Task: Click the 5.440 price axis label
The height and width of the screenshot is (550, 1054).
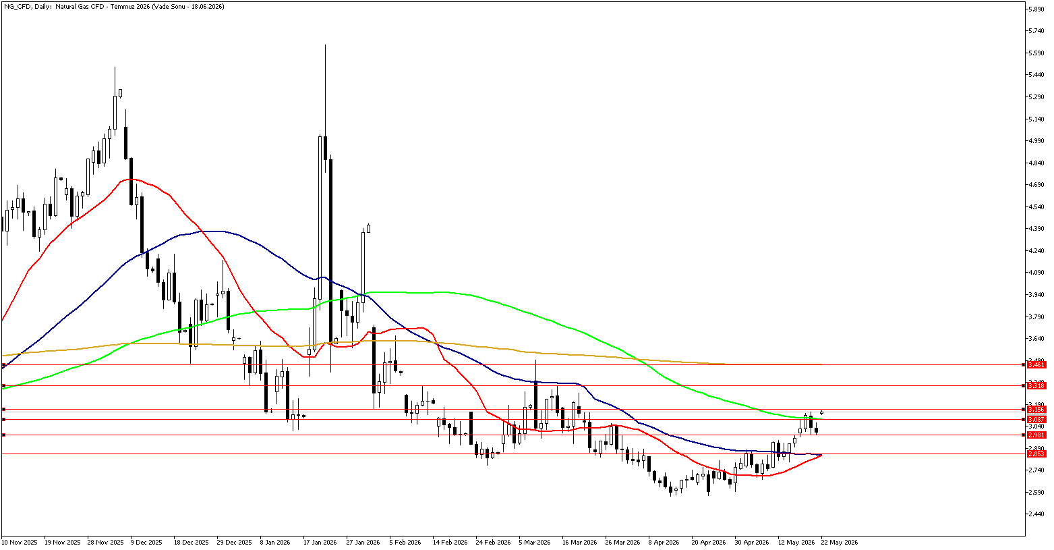Action: (x=1036, y=75)
